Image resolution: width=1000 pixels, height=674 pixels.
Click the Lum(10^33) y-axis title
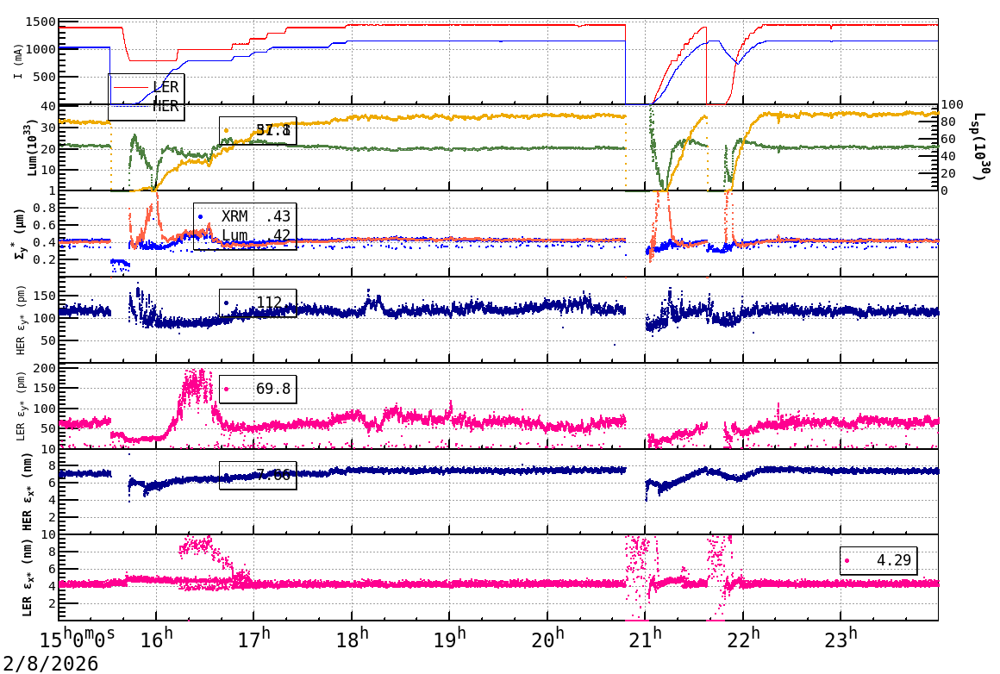click(31, 147)
